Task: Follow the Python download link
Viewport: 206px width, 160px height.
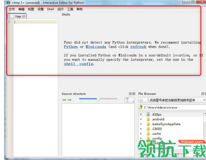Action: pos(71,47)
